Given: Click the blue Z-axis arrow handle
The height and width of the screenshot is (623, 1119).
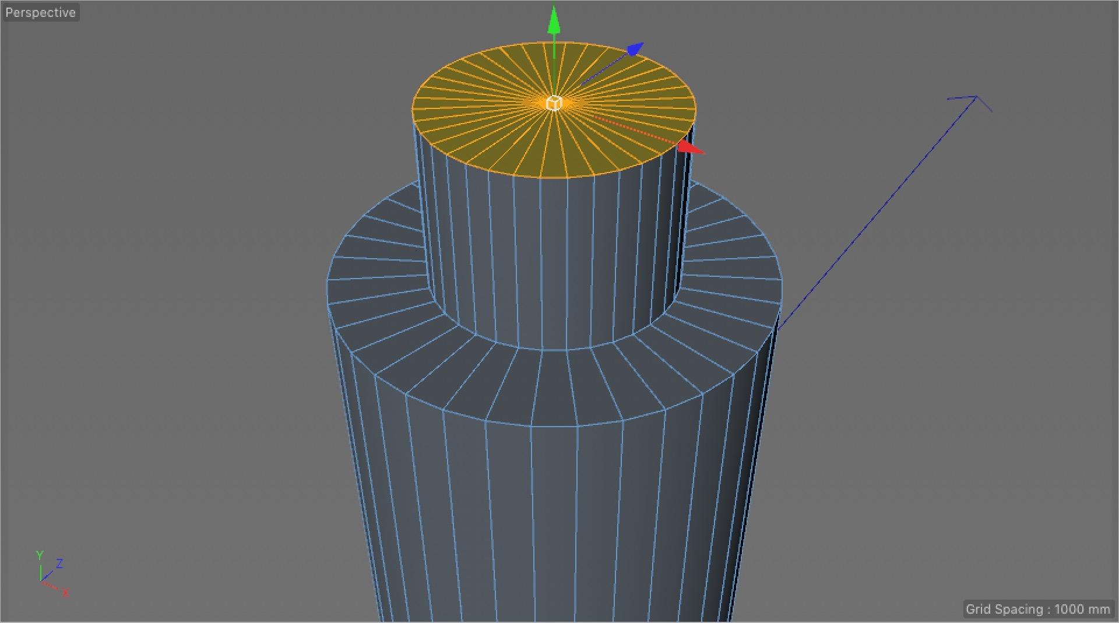Looking at the screenshot, I should click(635, 49).
